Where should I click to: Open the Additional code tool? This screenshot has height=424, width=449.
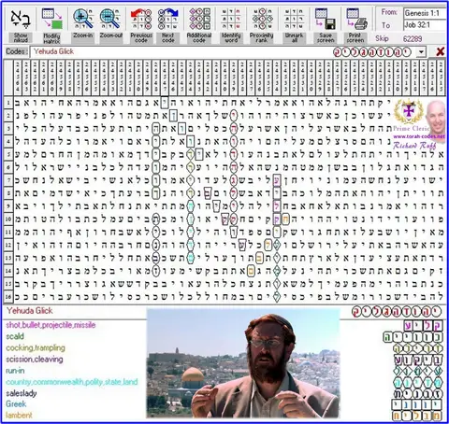pyautogui.click(x=199, y=19)
